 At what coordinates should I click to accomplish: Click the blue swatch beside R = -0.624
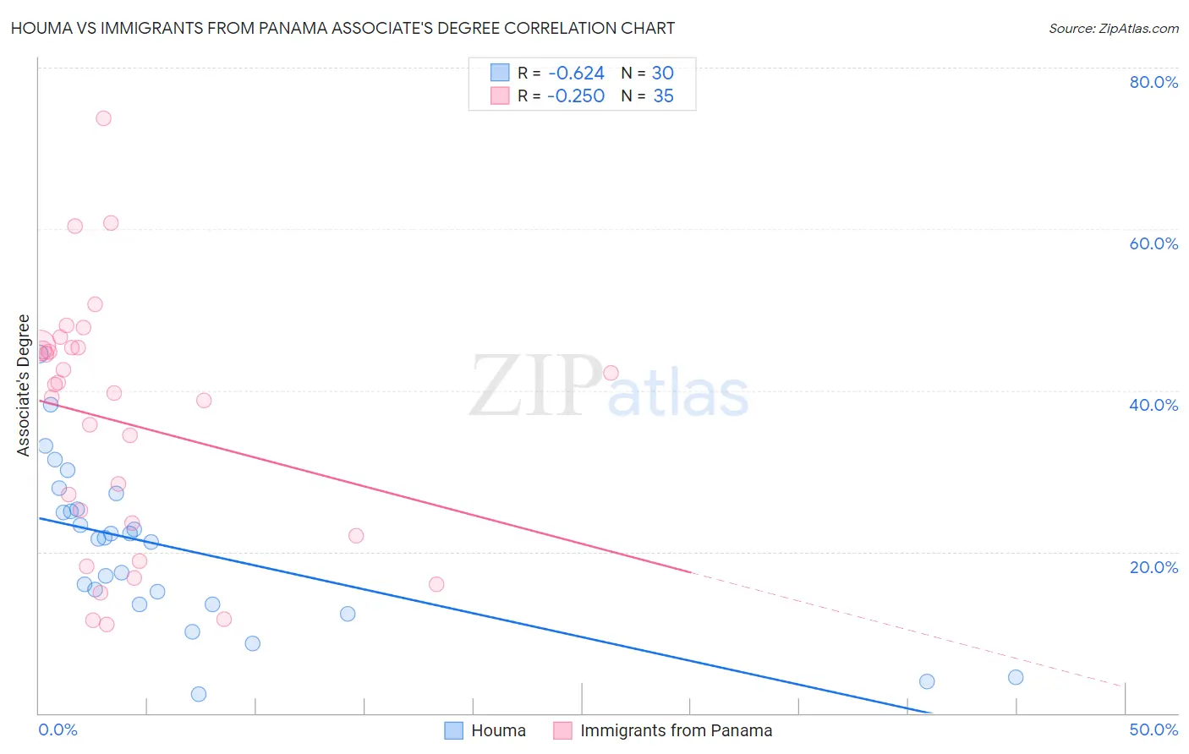click(x=500, y=73)
